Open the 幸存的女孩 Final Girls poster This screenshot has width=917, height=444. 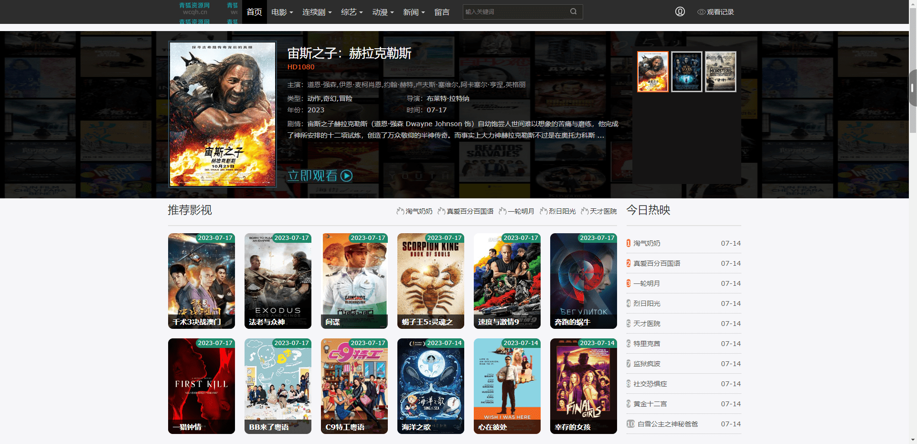click(x=584, y=386)
